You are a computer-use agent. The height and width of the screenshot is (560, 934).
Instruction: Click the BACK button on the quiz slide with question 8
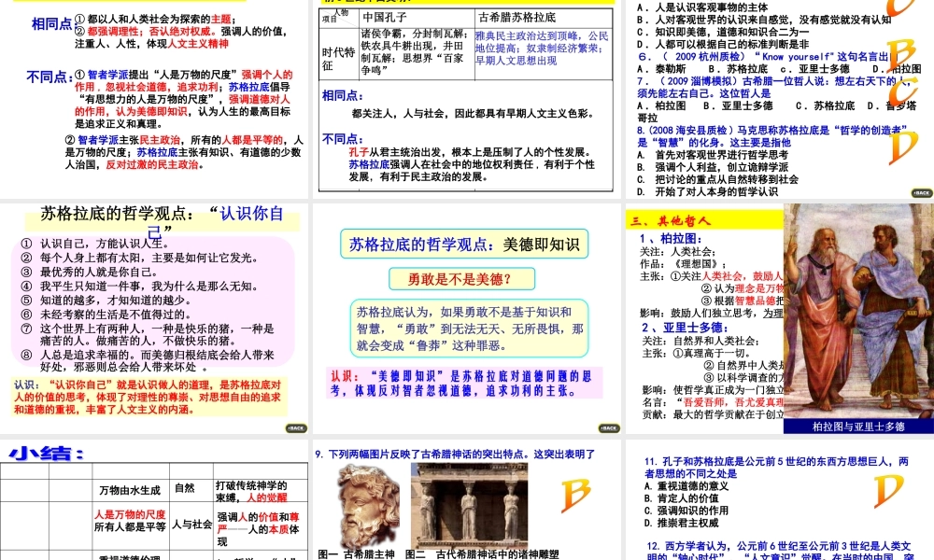point(922,193)
